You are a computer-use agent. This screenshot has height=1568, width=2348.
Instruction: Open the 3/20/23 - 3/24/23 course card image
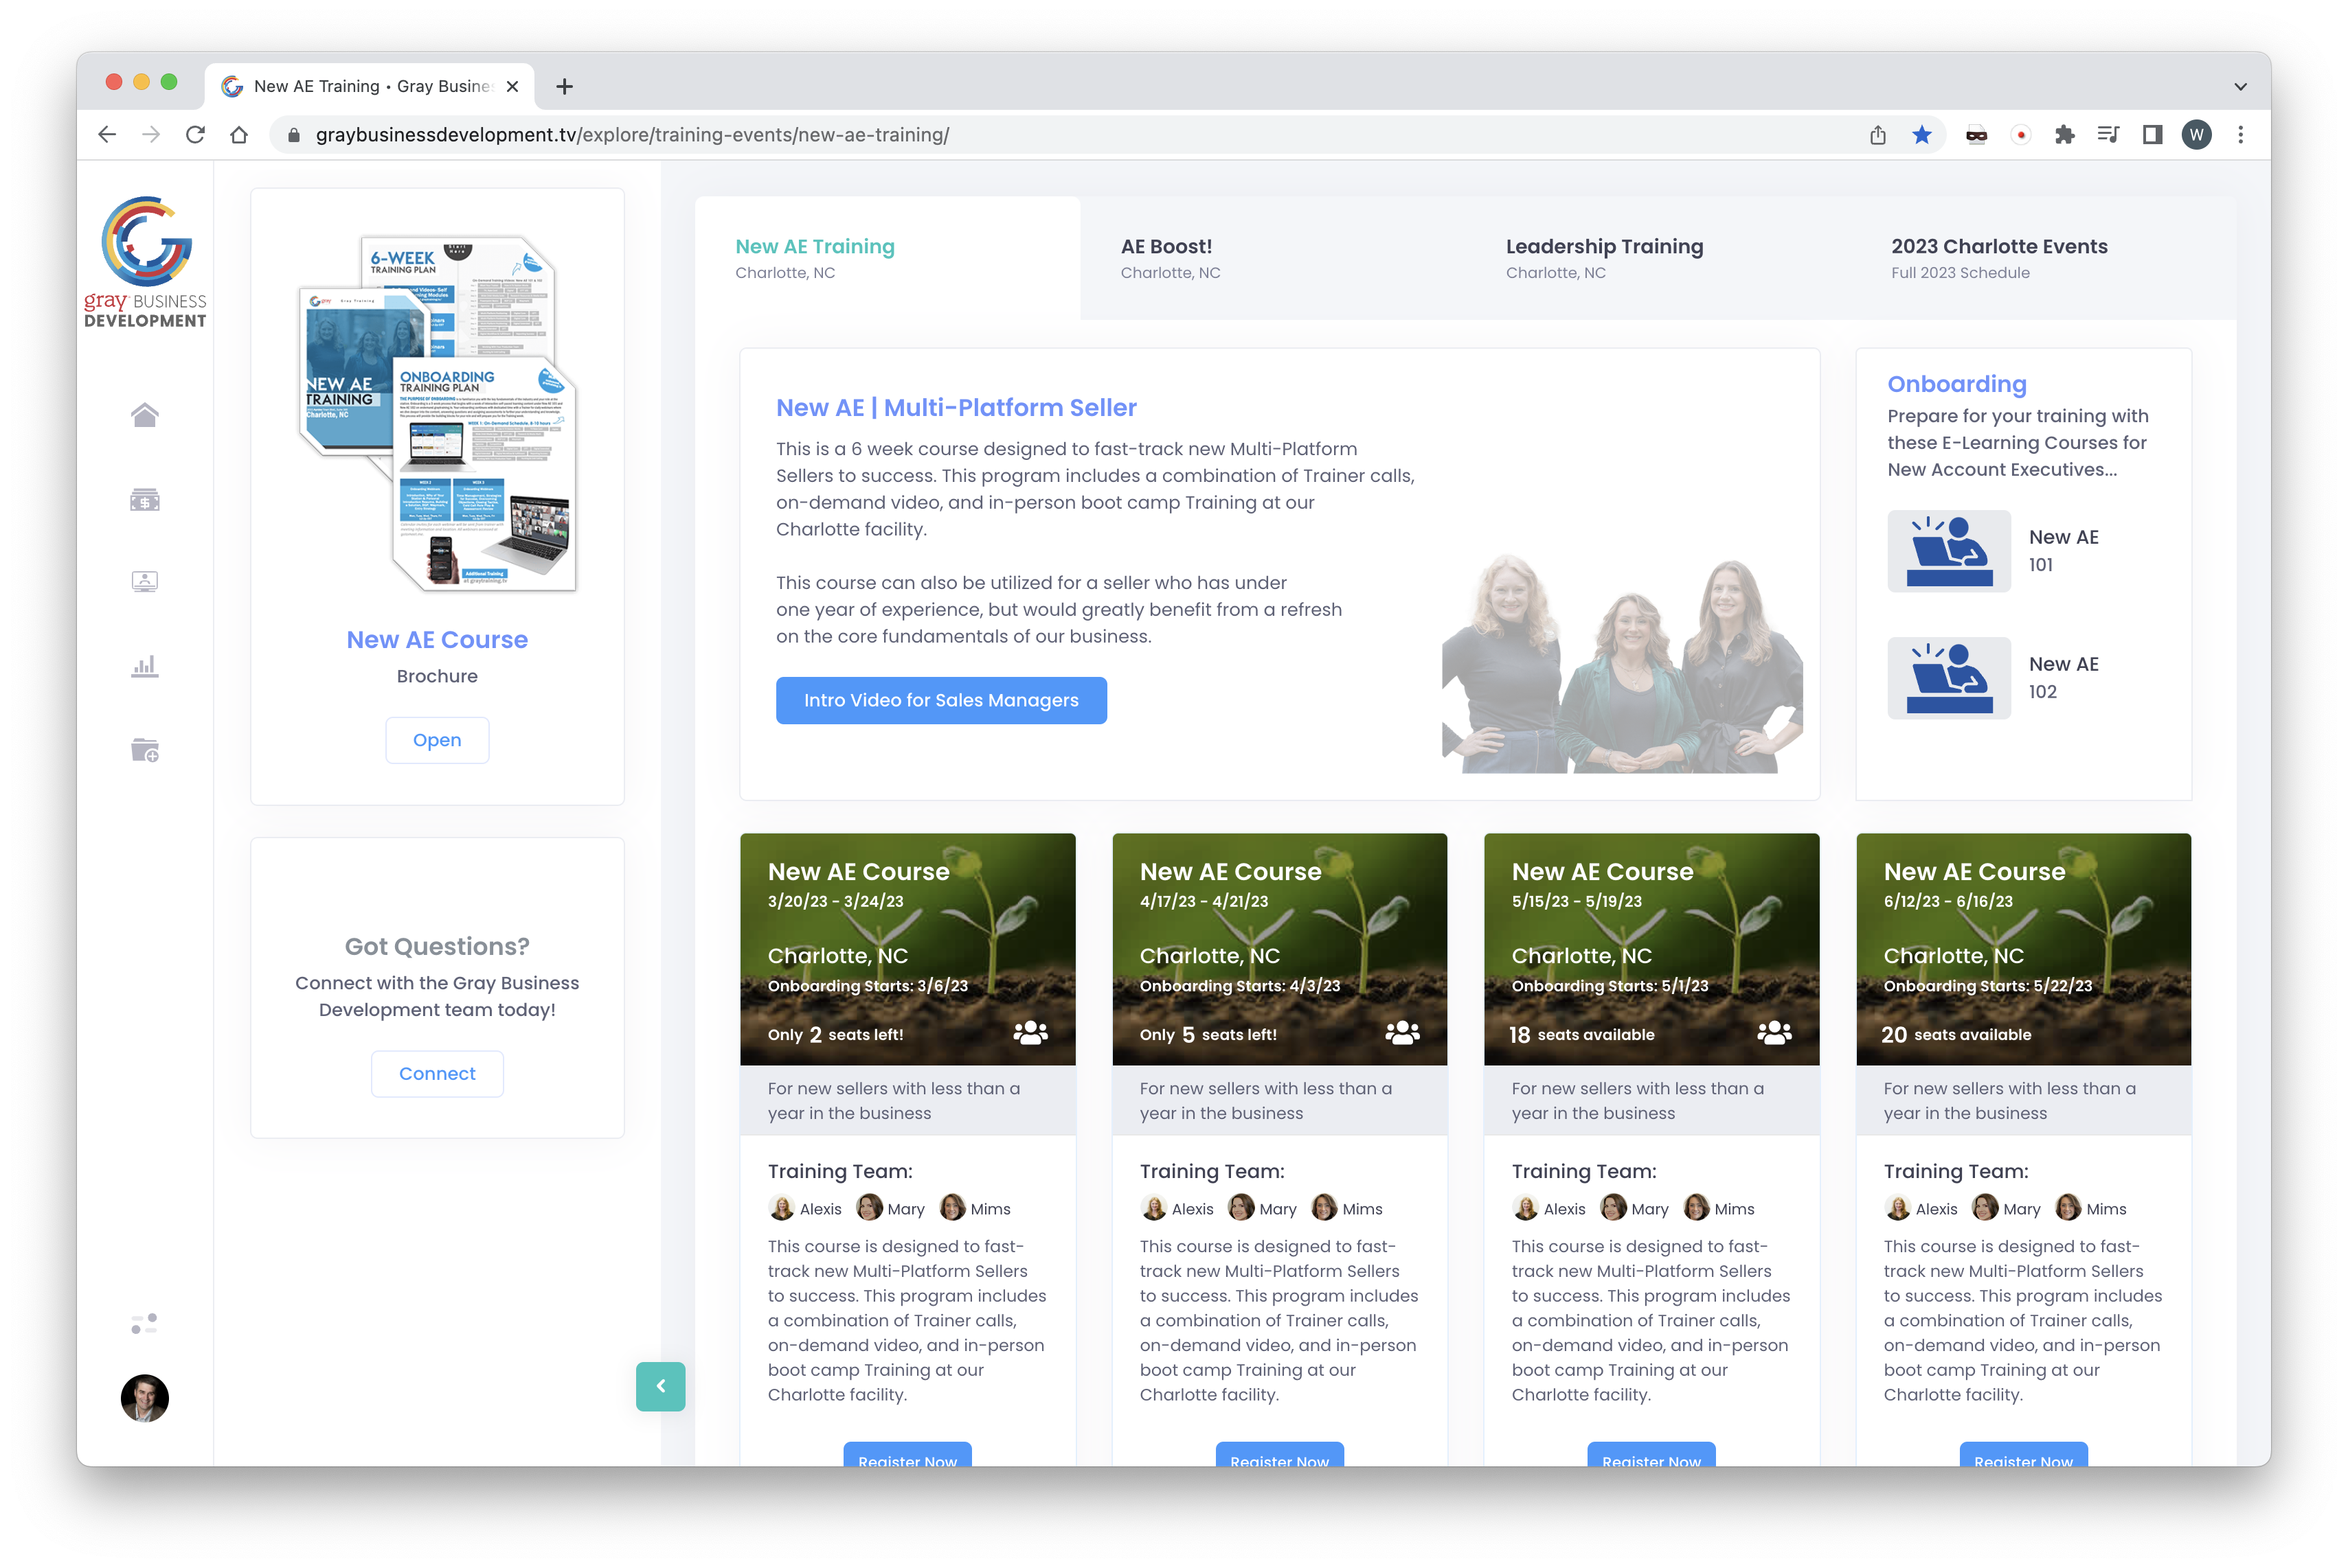(x=907, y=949)
